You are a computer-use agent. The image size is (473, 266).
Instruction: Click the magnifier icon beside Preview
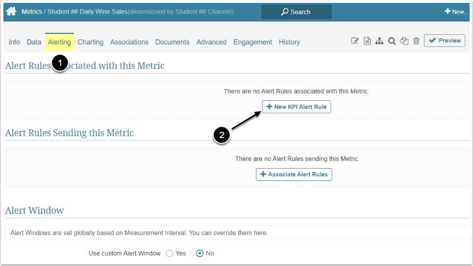tap(391, 41)
